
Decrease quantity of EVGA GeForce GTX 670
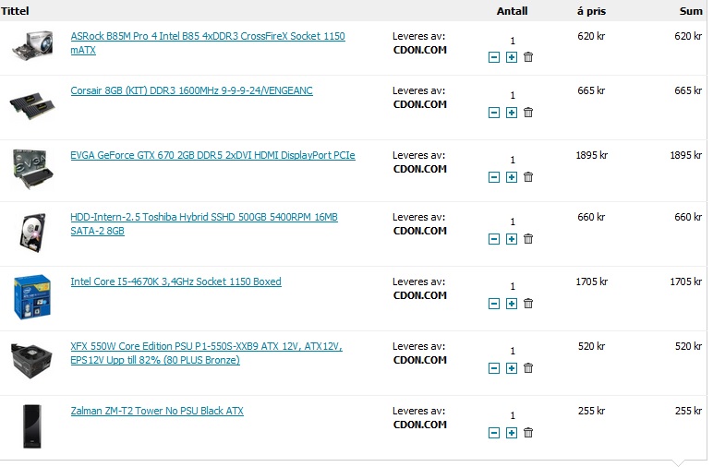[494, 177]
